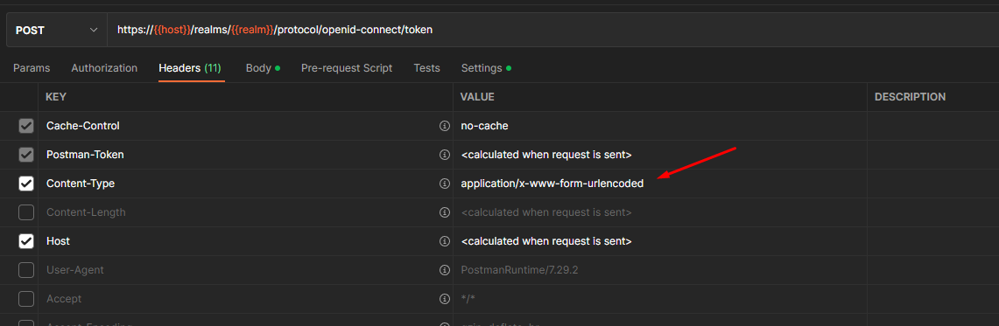Click info icon on Accept row
Viewport: 999px width, 326px height.
coord(445,299)
